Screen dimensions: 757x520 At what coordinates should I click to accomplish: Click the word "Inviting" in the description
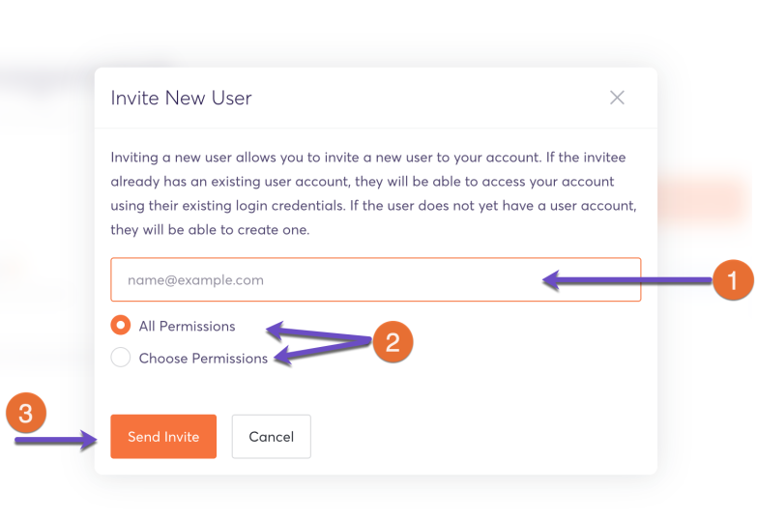tap(134, 157)
